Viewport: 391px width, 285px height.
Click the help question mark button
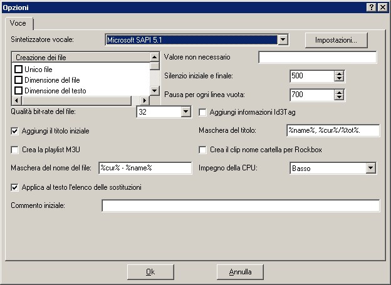pyautogui.click(x=371, y=7)
